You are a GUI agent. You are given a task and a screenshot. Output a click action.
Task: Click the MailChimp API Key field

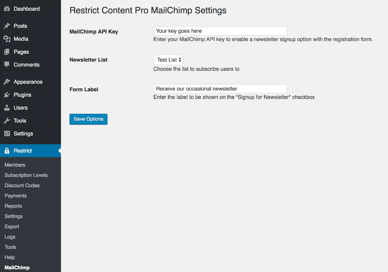(x=220, y=31)
